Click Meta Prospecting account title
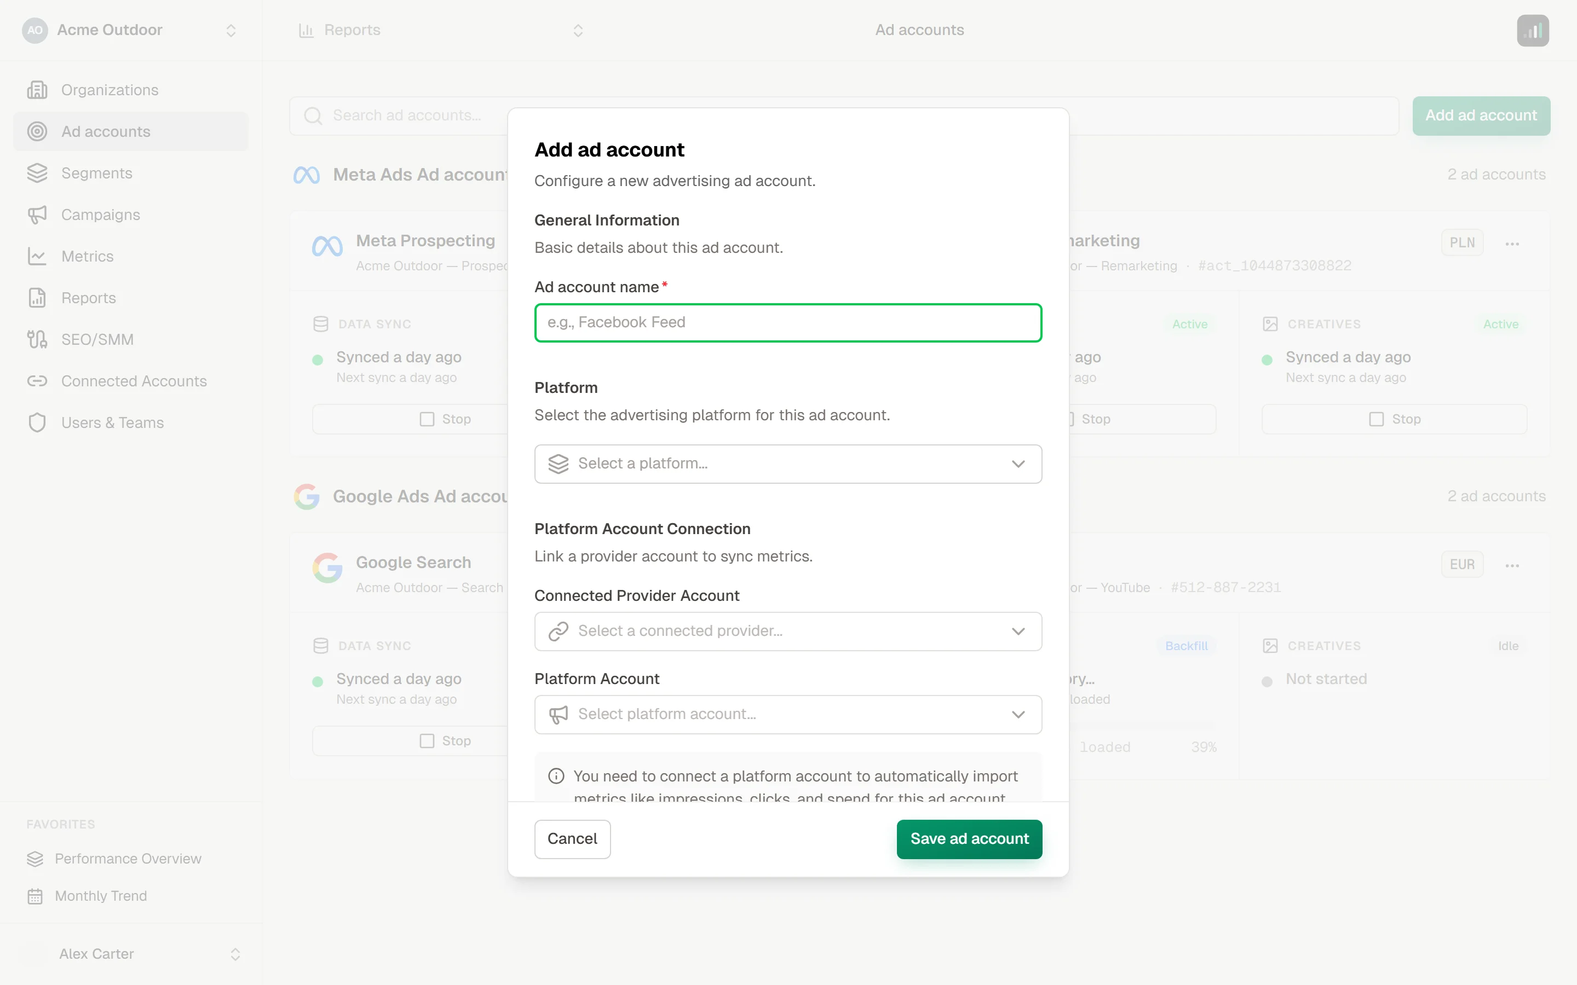 425,240
